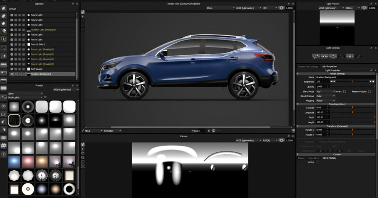Enable the Active checkbox under Content
The image size is (378, 198).
[317, 162]
